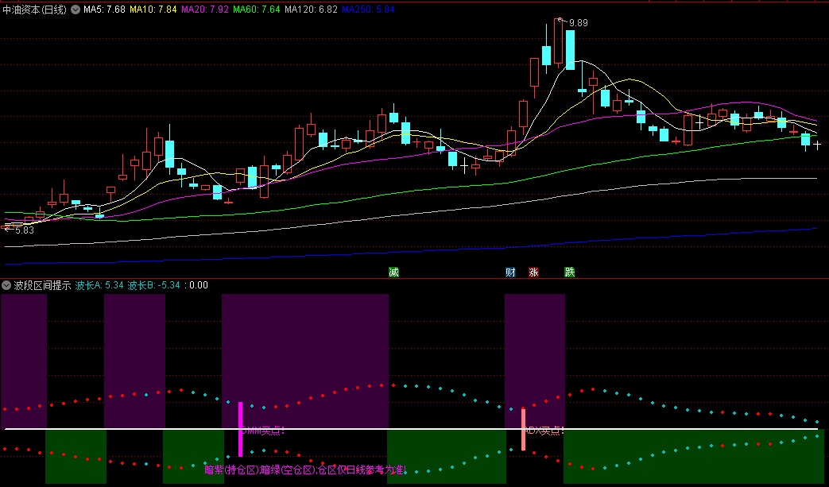The height and width of the screenshot is (487, 829).
Task: Click the 涨 event marker icon
Action: click(x=533, y=272)
